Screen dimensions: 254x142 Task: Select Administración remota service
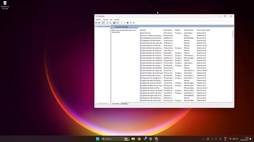[152, 46]
